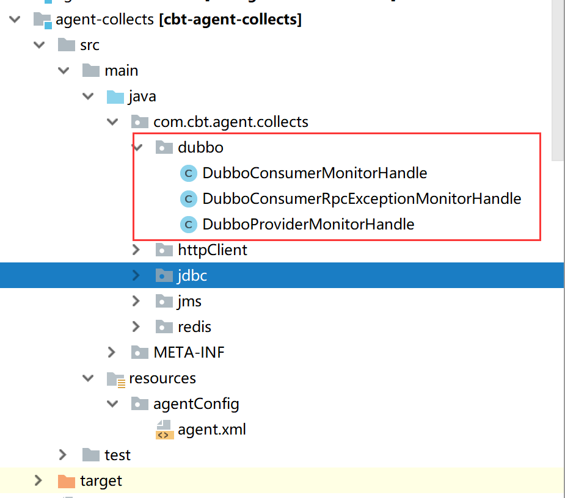Click the project tree vertical scrollbar

tap(558, 80)
